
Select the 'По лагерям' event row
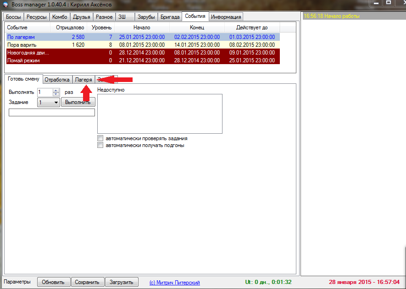click(x=28, y=37)
